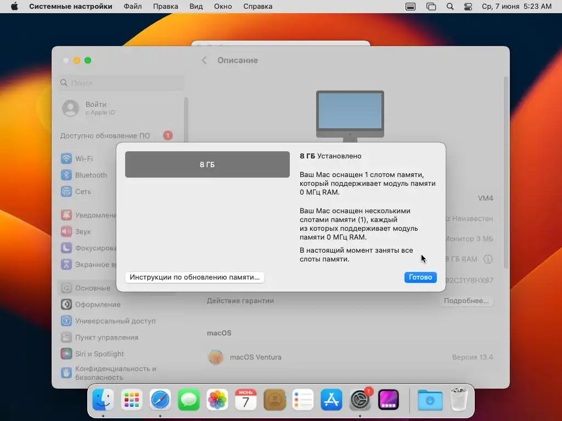
Task: Click the green zoom window button
Action: tap(88, 60)
